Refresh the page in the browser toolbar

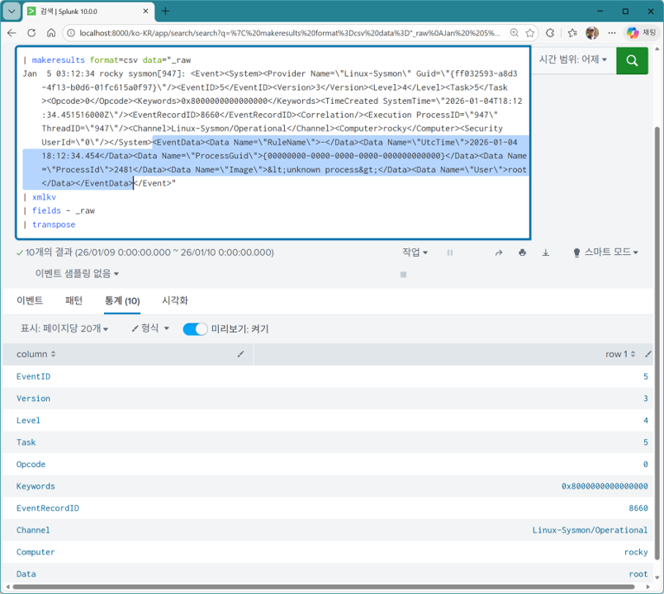[x=31, y=34]
